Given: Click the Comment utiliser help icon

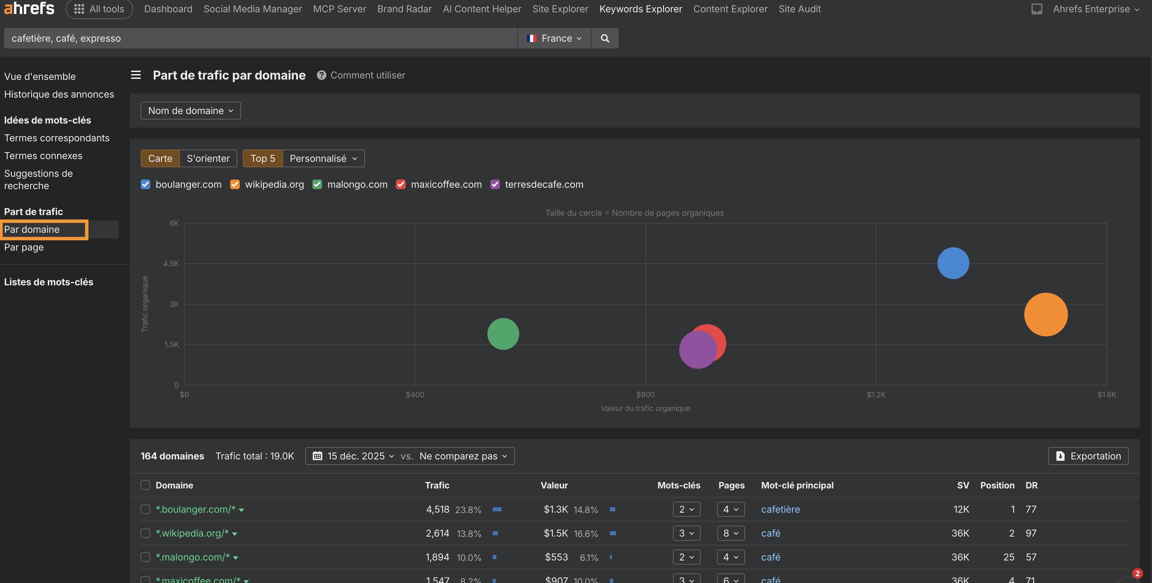Looking at the screenshot, I should [321, 75].
